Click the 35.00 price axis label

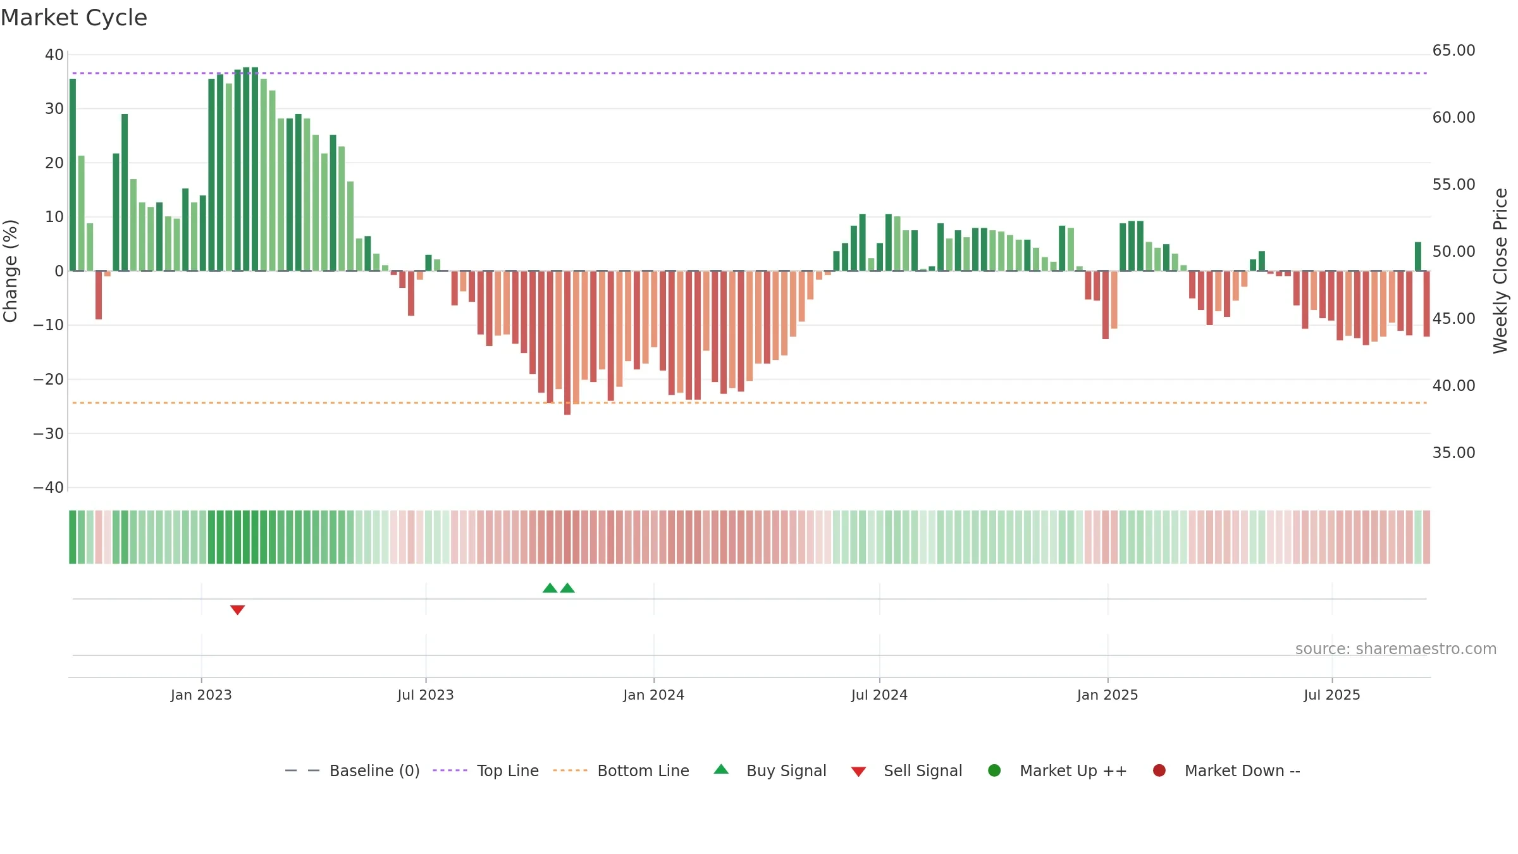1453,453
